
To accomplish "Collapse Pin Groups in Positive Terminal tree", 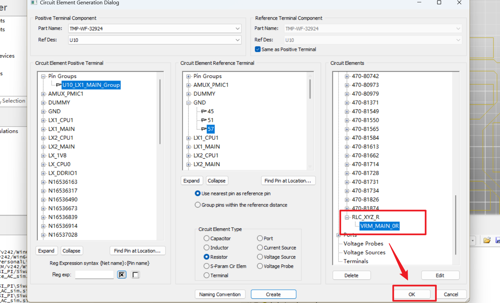I will [43, 76].
